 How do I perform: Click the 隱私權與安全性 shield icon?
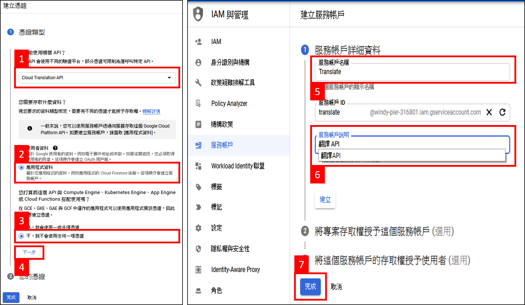click(x=198, y=249)
